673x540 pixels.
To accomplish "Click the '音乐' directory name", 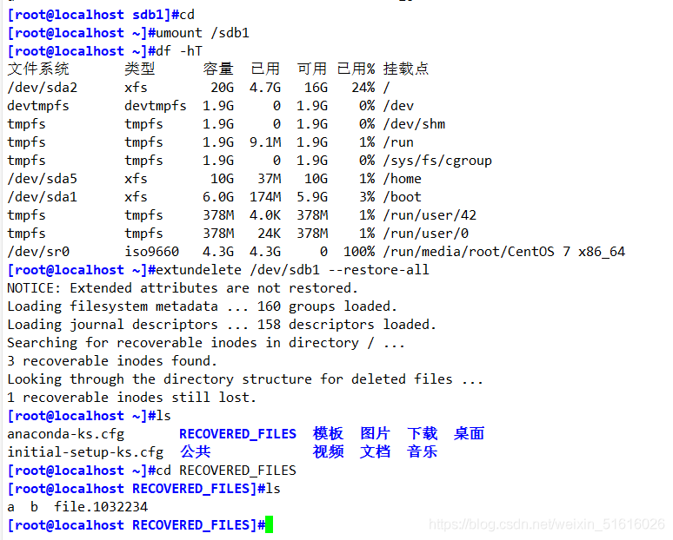I will pyautogui.click(x=423, y=451).
